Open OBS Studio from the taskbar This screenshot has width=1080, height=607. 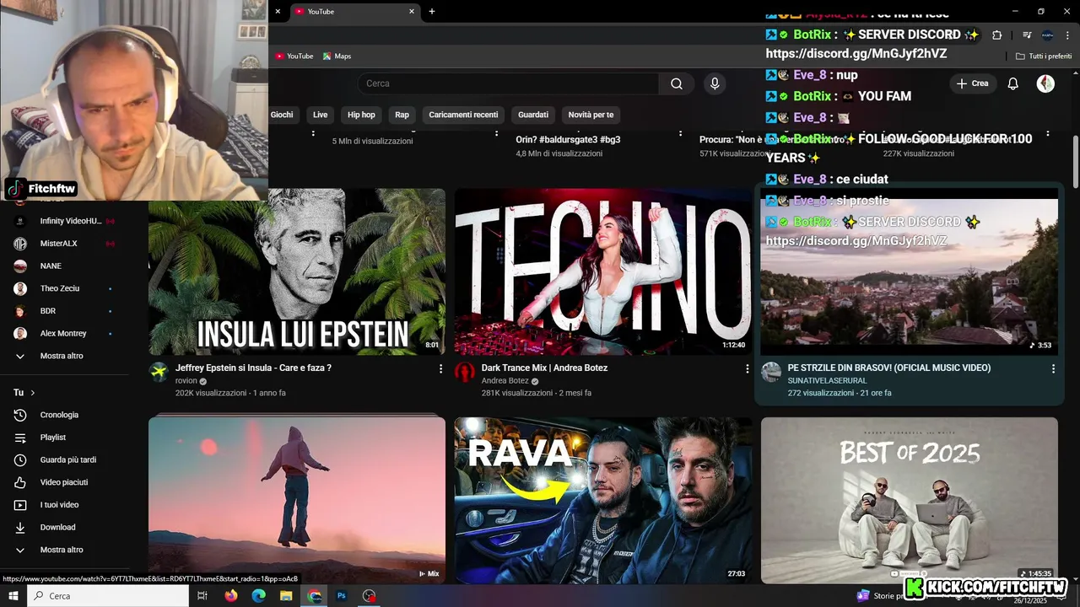click(370, 596)
